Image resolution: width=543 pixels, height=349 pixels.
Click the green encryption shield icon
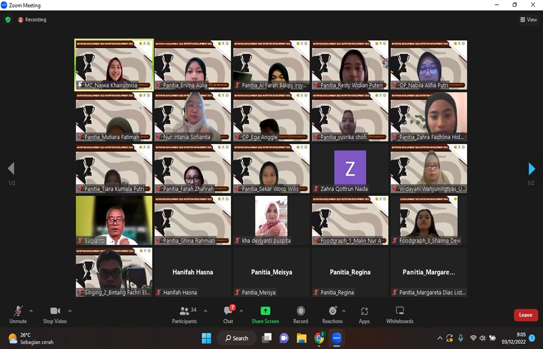point(7,20)
